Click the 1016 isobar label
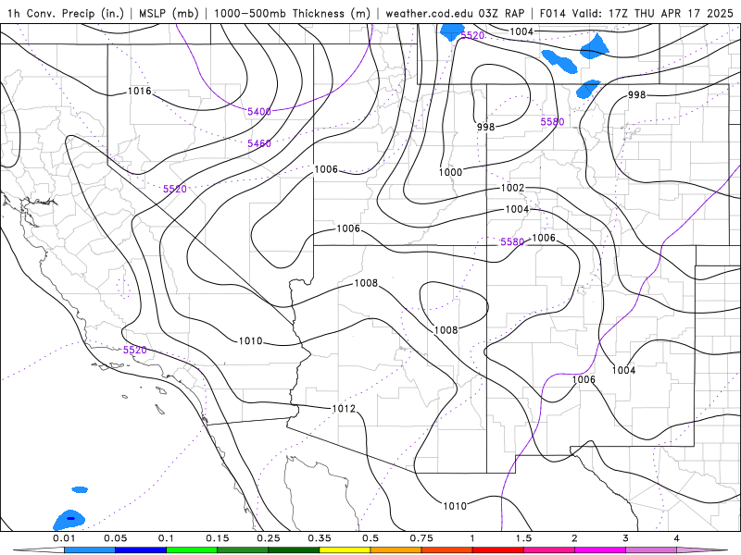Image resolution: width=741 pixels, height=555 pixels. (140, 91)
